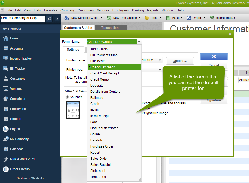Open the Window menu
This screenshot has width=249, height=183.
click(x=167, y=10)
